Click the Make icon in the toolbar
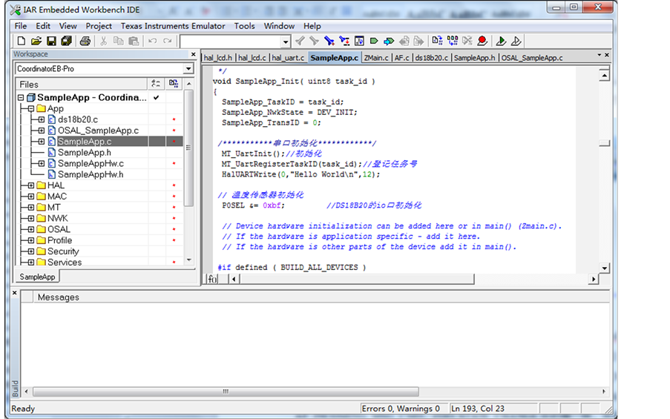Viewport: 670px width, 419px height. pos(452,42)
